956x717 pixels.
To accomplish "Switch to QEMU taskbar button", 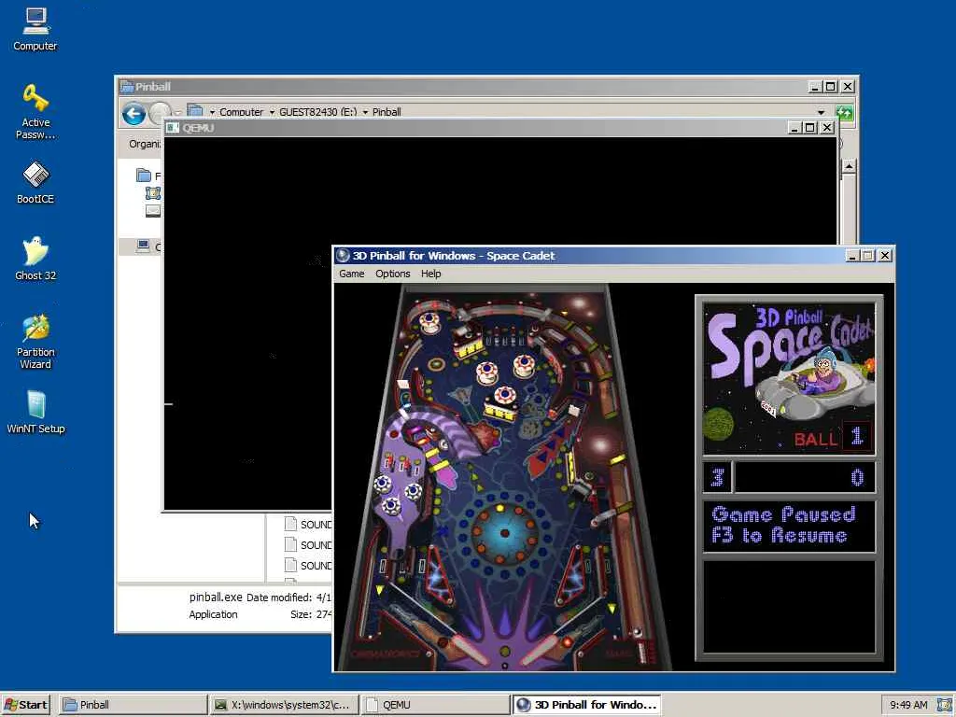I will (435, 705).
